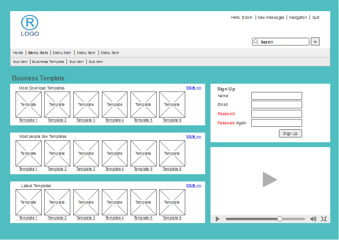Open Template 1 link under Latest Templates
339x240 pixels.
(x=28, y=218)
